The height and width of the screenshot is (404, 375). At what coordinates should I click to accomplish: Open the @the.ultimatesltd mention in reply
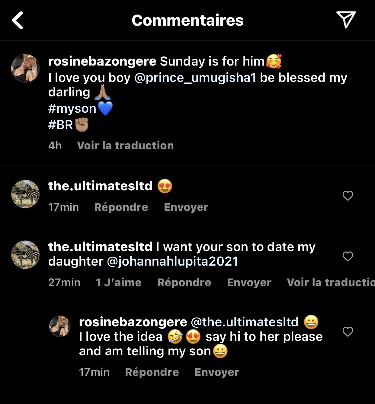pyautogui.click(x=245, y=322)
